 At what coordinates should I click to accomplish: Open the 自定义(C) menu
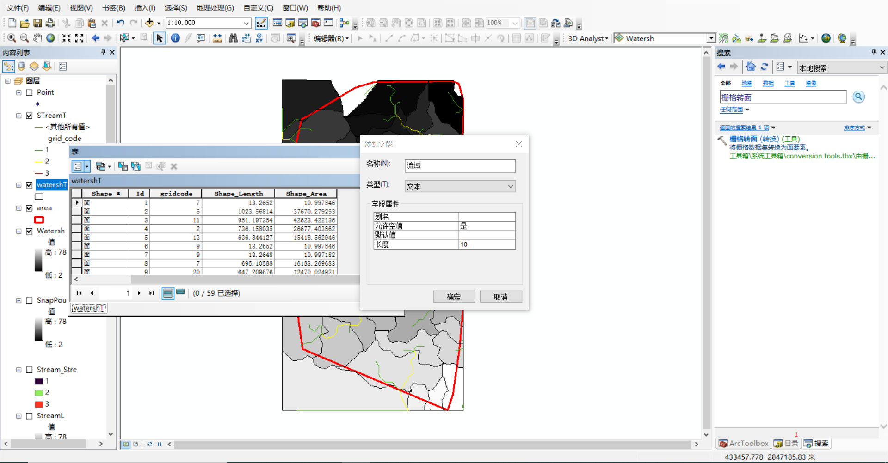click(258, 8)
